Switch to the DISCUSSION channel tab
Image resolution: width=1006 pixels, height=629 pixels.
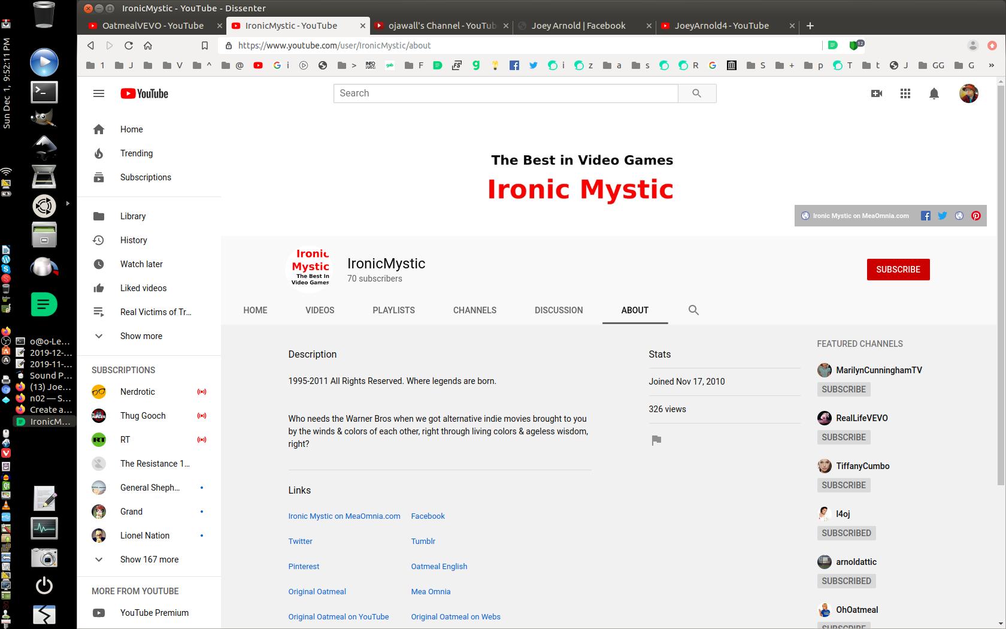(559, 310)
